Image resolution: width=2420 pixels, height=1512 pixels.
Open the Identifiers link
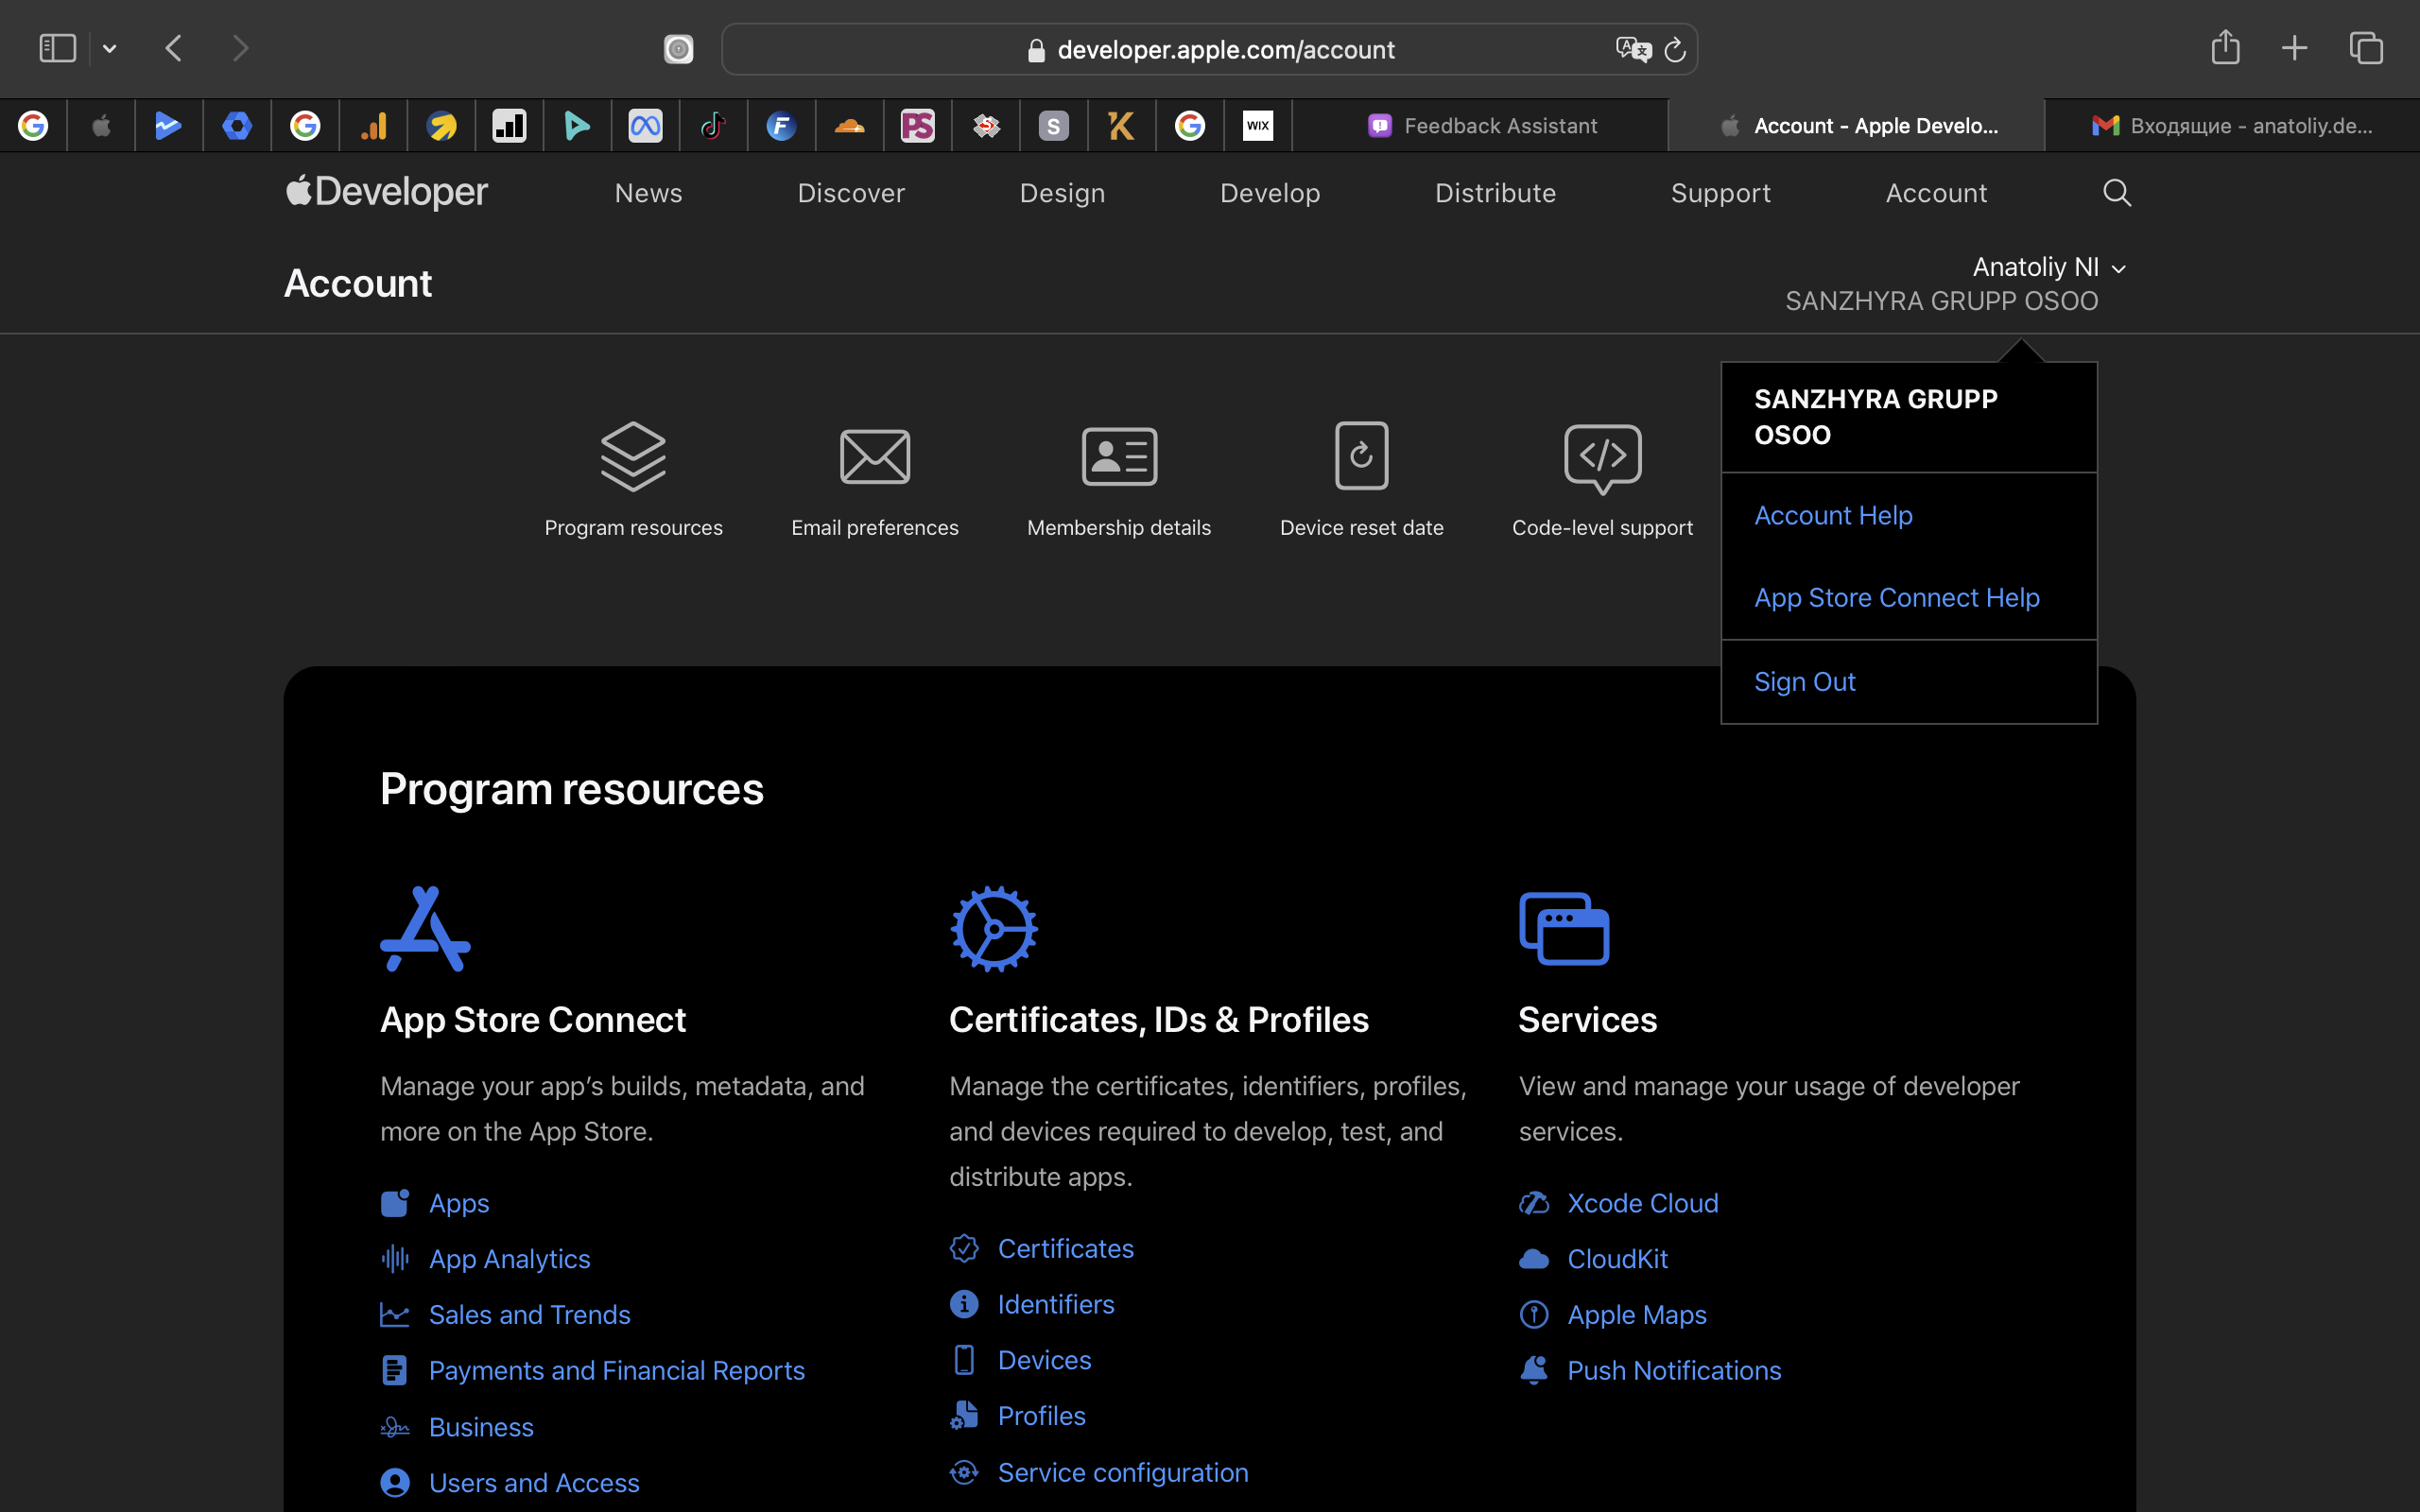(x=1055, y=1304)
